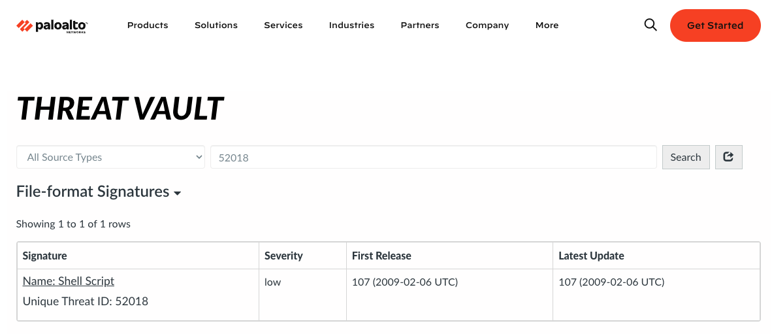772x334 pixels.
Task: Open the All Source Types dropdown
Action: [x=110, y=157]
